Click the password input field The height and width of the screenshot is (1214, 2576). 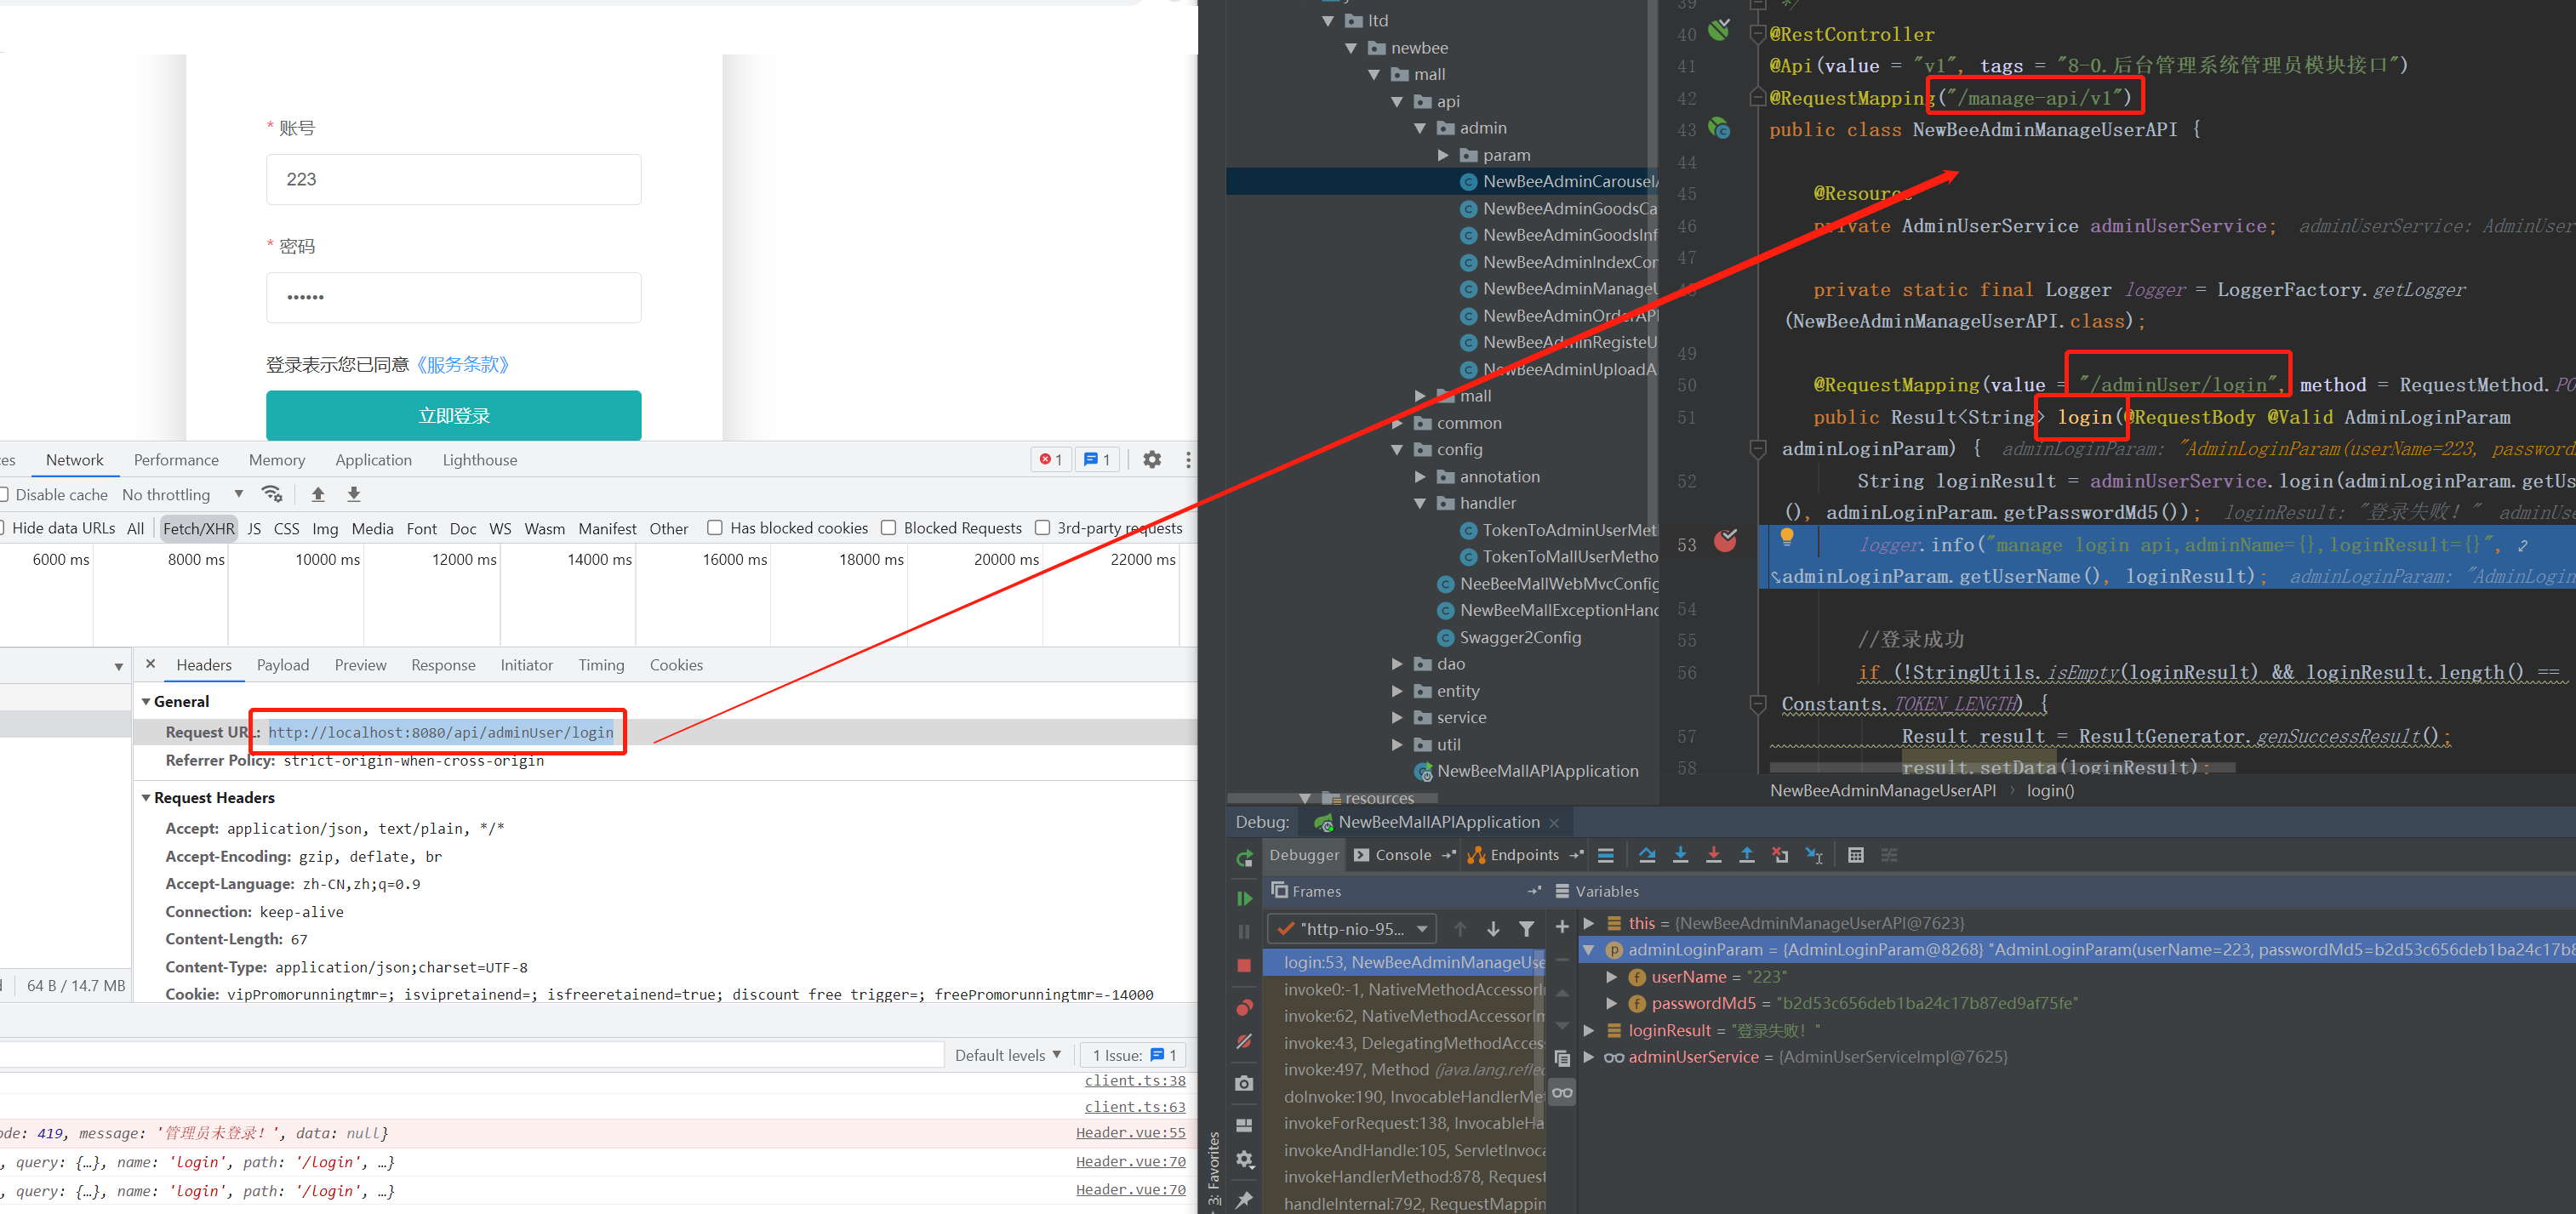point(453,297)
